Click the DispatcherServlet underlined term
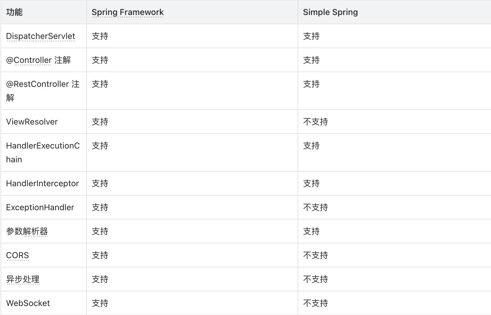This screenshot has height=315, width=491. (x=40, y=36)
